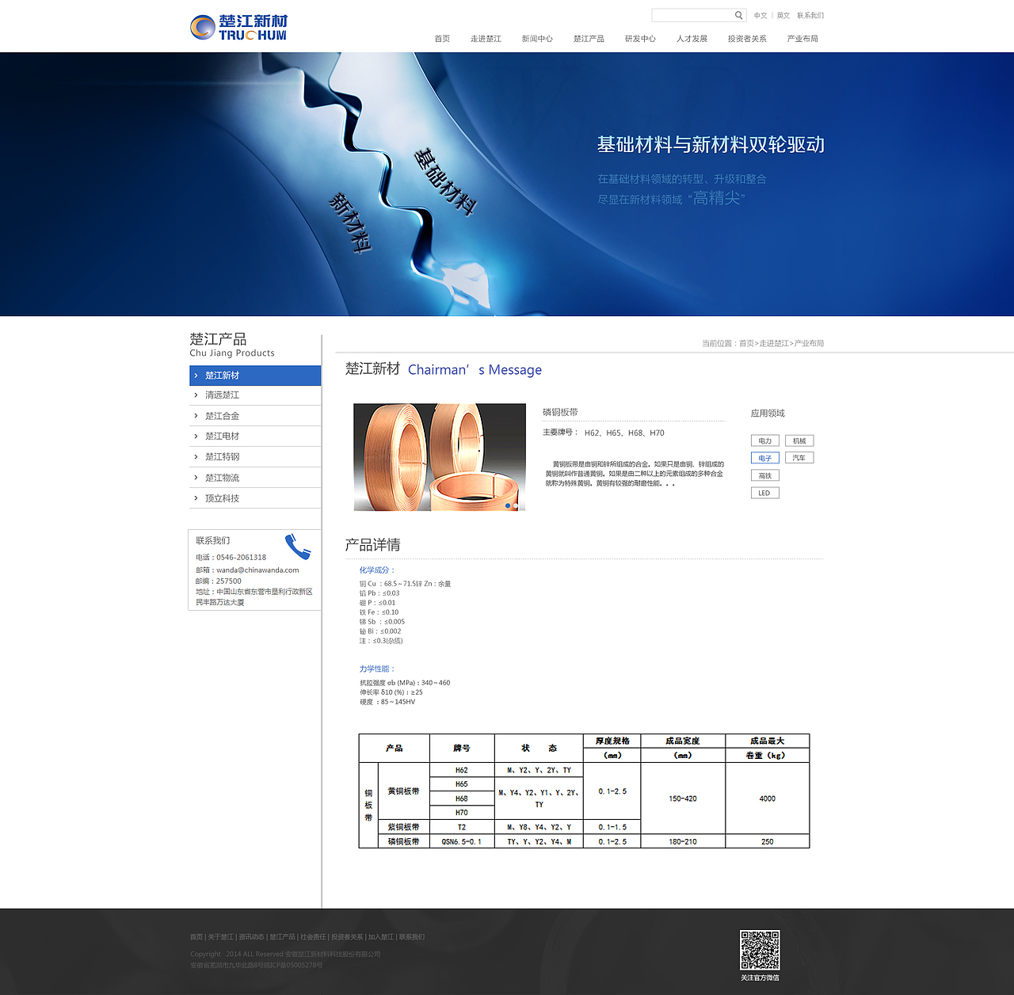This screenshot has height=995, width=1014.
Task: Click table cell H62
Action: [x=462, y=770]
